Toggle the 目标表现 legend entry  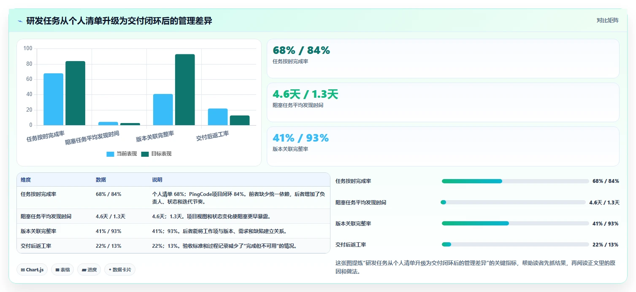[157, 154]
